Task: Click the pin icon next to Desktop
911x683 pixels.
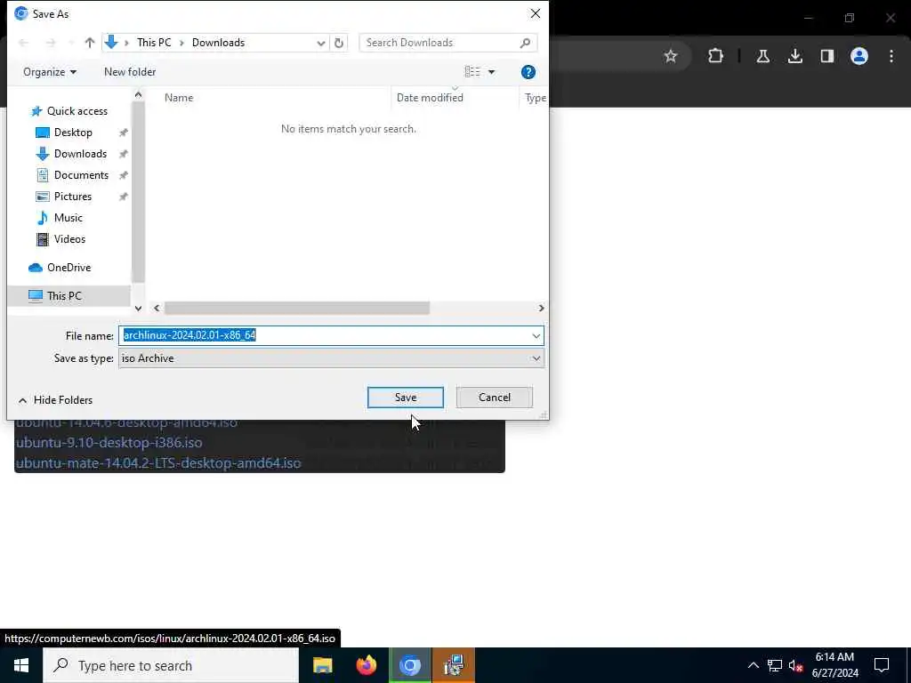Action: (x=123, y=133)
